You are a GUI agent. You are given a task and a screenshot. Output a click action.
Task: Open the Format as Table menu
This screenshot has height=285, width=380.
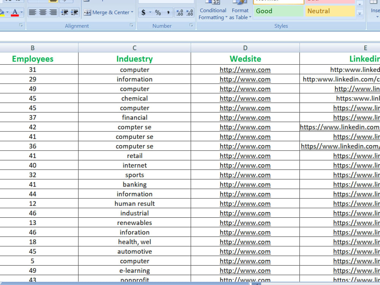pos(240,11)
